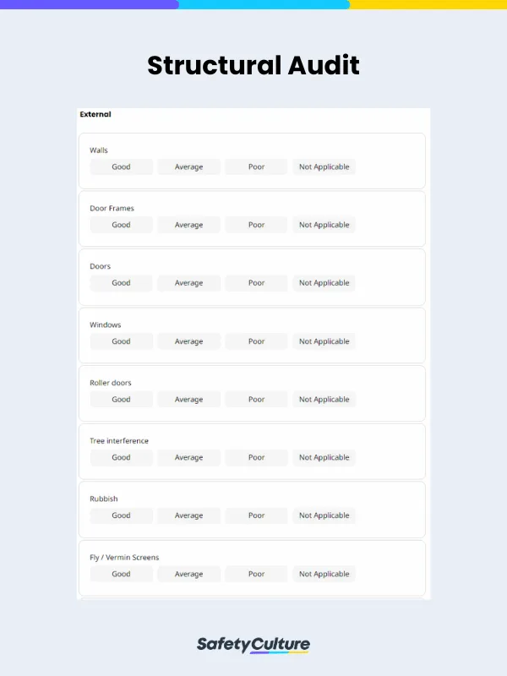Mark Door Frames as Not Applicable
The height and width of the screenshot is (676, 507).
click(x=324, y=226)
